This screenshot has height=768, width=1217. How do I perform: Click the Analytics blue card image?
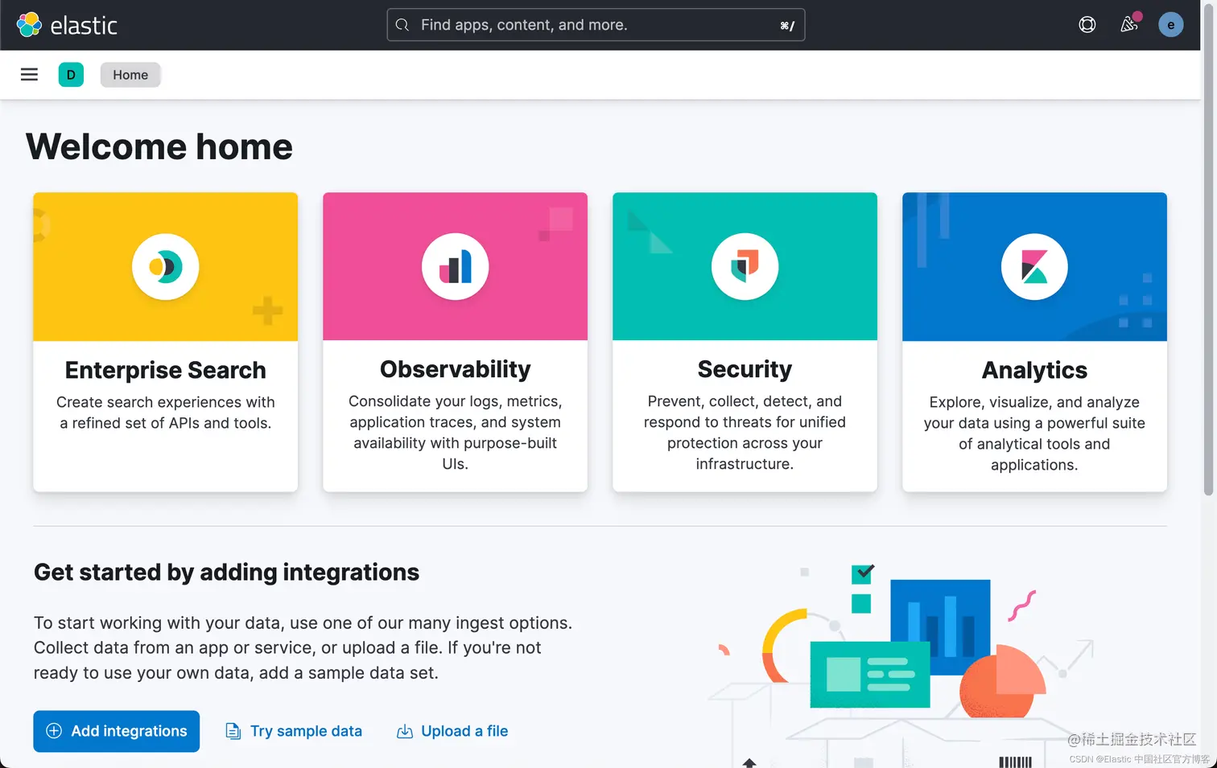coord(1035,266)
